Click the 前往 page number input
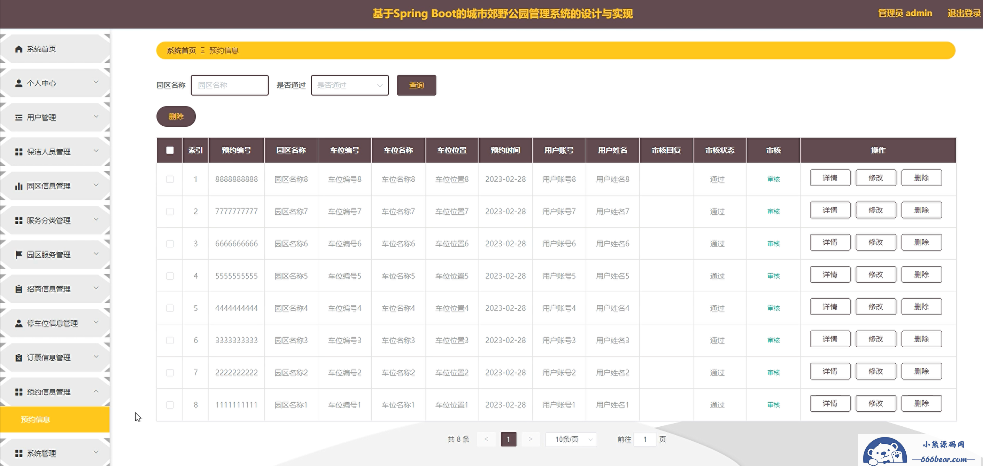This screenshot has height=466, width=983. [x=645, y=439]
